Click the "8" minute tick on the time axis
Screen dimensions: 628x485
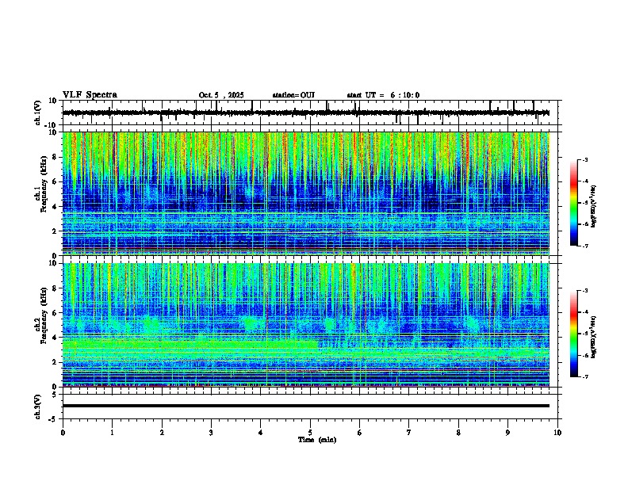pyautogui.click(x=458, y=433)
